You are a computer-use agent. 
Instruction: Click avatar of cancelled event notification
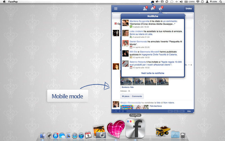125,43
